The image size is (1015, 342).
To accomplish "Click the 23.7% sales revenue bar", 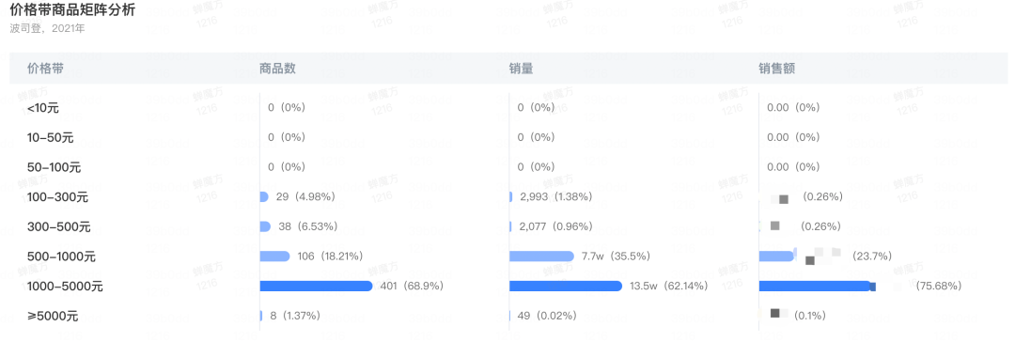I will point(776,256).
